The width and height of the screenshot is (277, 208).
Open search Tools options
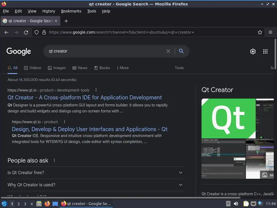(x=179, y=68)
